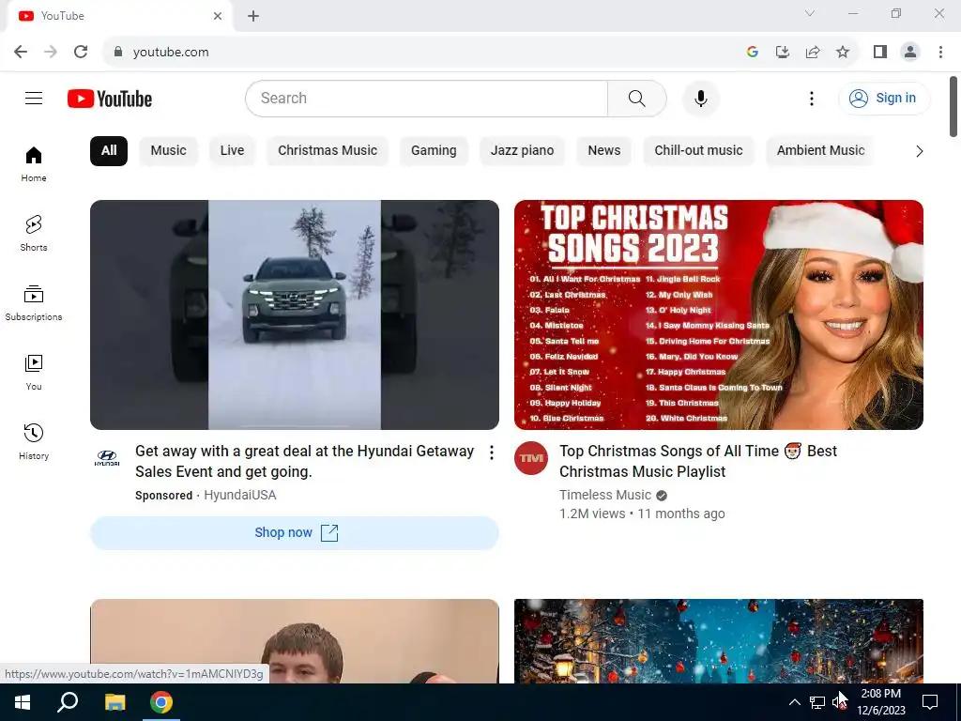Open Windows Start menu

[23, 702]
